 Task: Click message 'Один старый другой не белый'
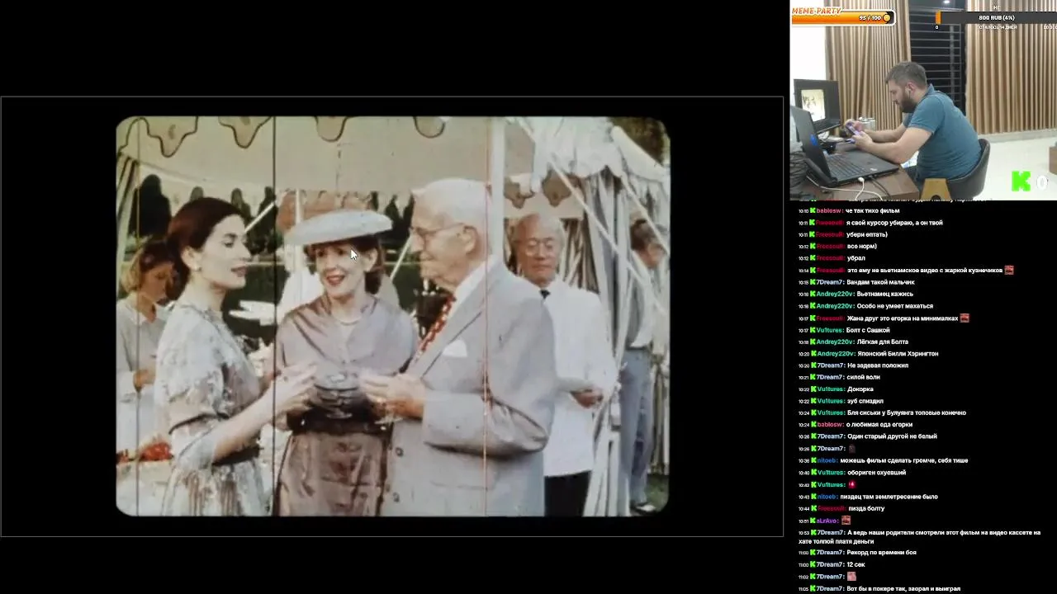892,436
